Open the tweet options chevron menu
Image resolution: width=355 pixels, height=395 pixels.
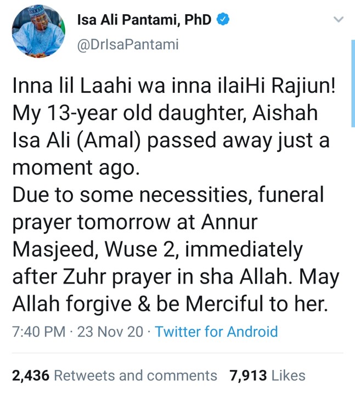pyautogui.click(x=339, y=20)
